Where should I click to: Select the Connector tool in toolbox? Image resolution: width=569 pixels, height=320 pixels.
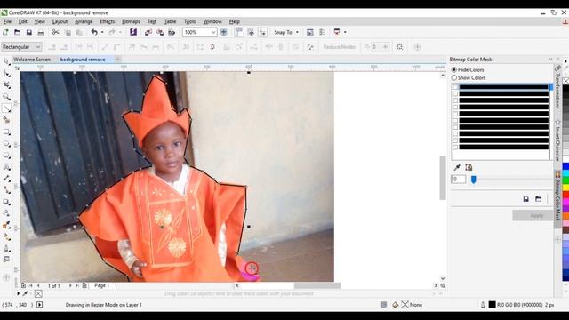(x=7, y=190)
